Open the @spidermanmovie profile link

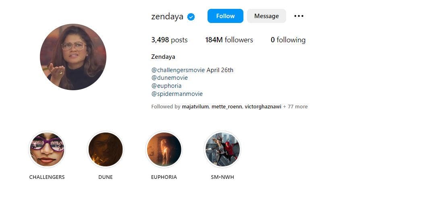click(x=177, y=94)
